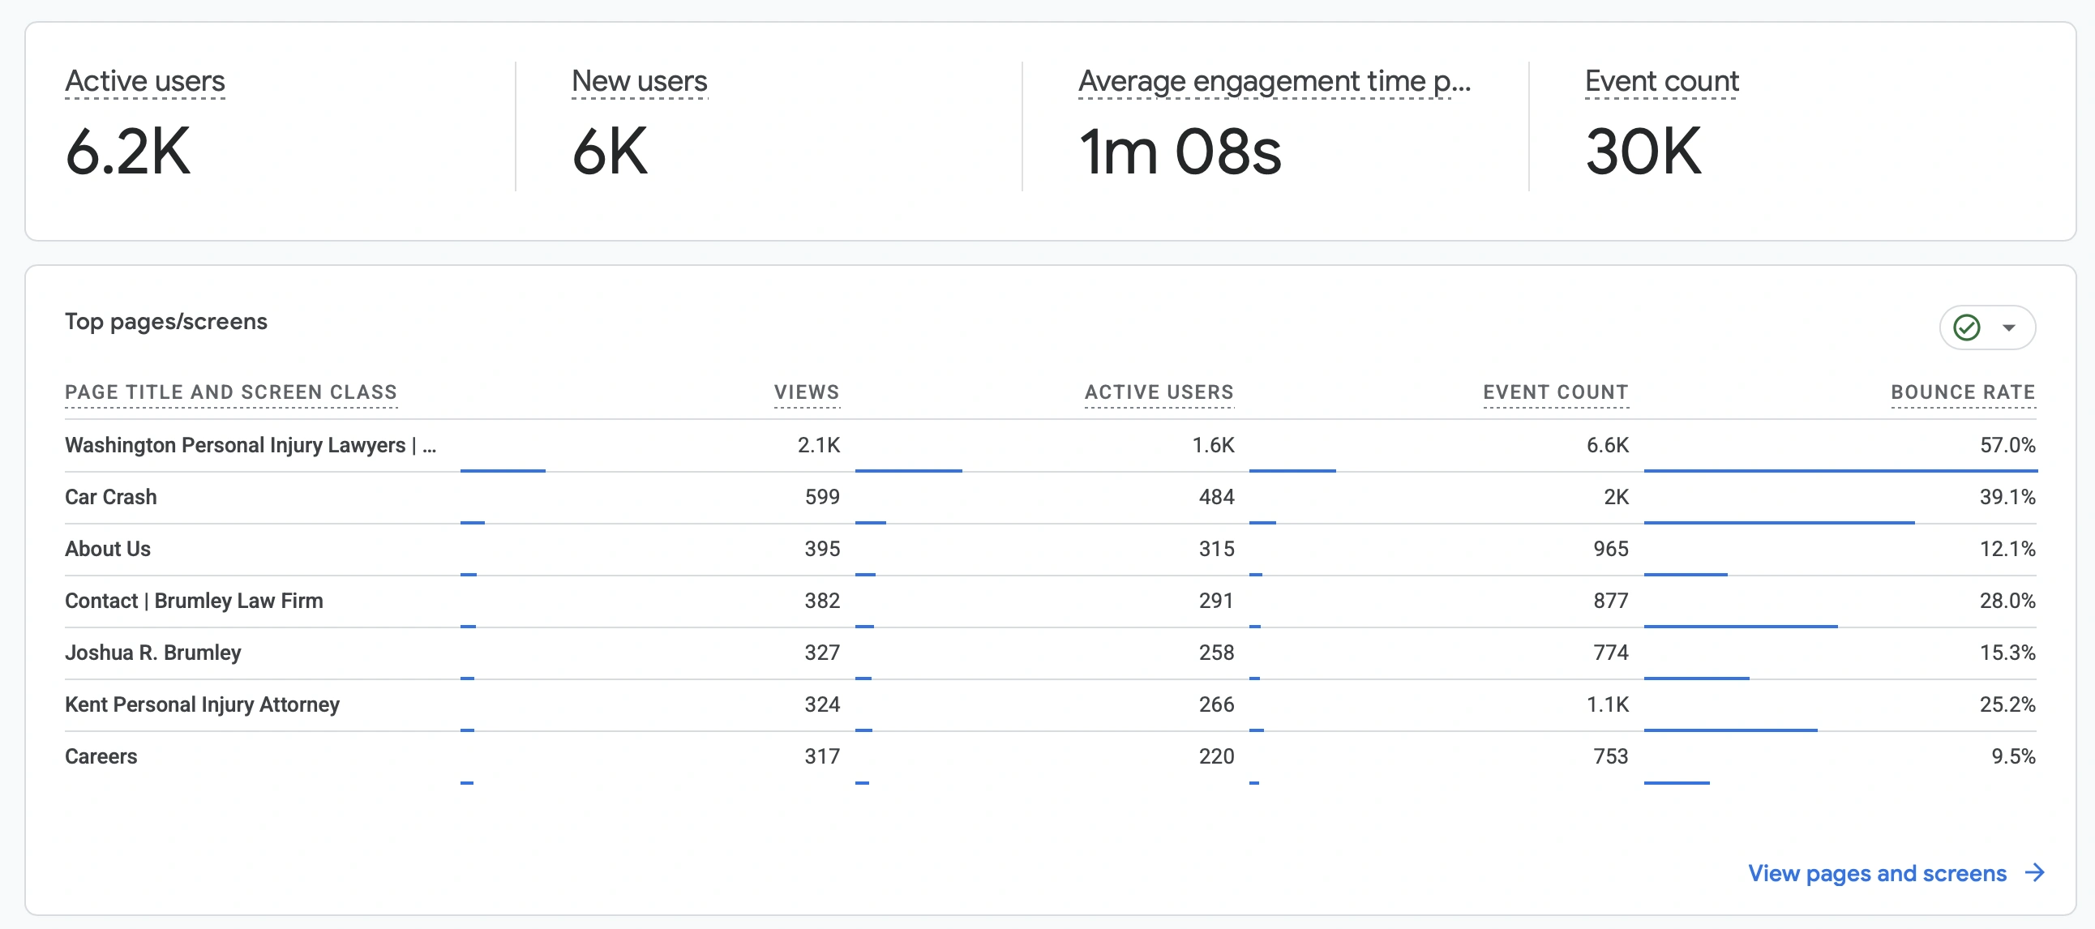This screenshot has width=2095, height=929.
Task: Click the 317 views value for Careers
Action: click(822, 756)
